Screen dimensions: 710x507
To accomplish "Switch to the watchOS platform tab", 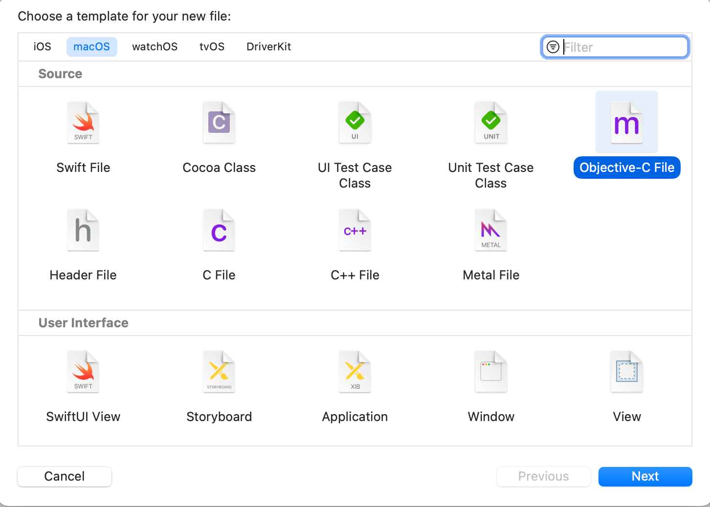I will pos(155,47).
